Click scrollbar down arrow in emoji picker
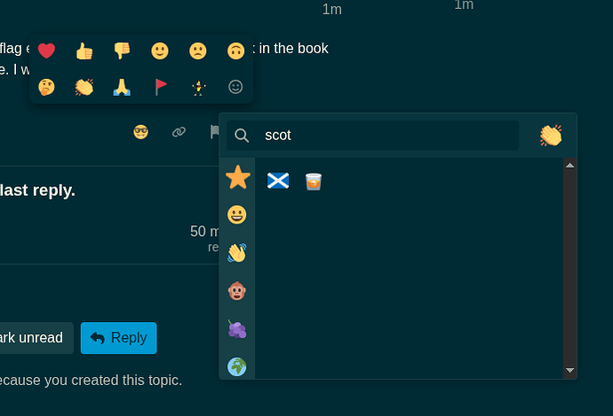613x416 pixels. [570, 370]
